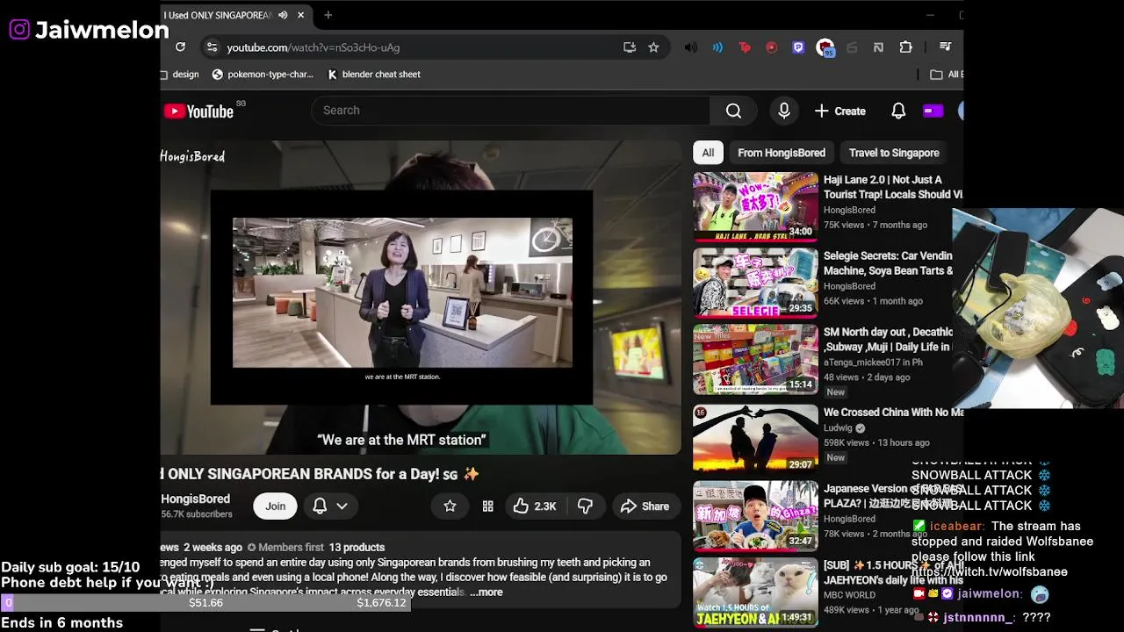The image size is (1124, 632).
Task: Click the '56.7K subscribers' text
Action: [x=197, y=514]
